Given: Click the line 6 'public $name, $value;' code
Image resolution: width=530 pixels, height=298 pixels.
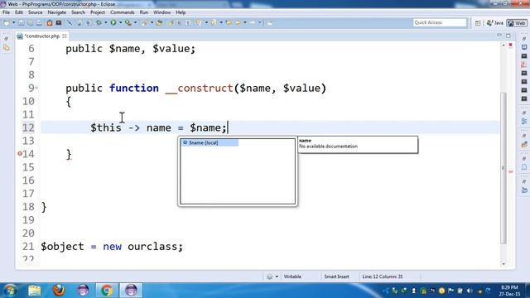Looking at the screenshot, I should [131, 49].
